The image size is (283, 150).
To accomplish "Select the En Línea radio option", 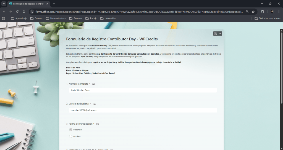I will (x=71, y=136).
